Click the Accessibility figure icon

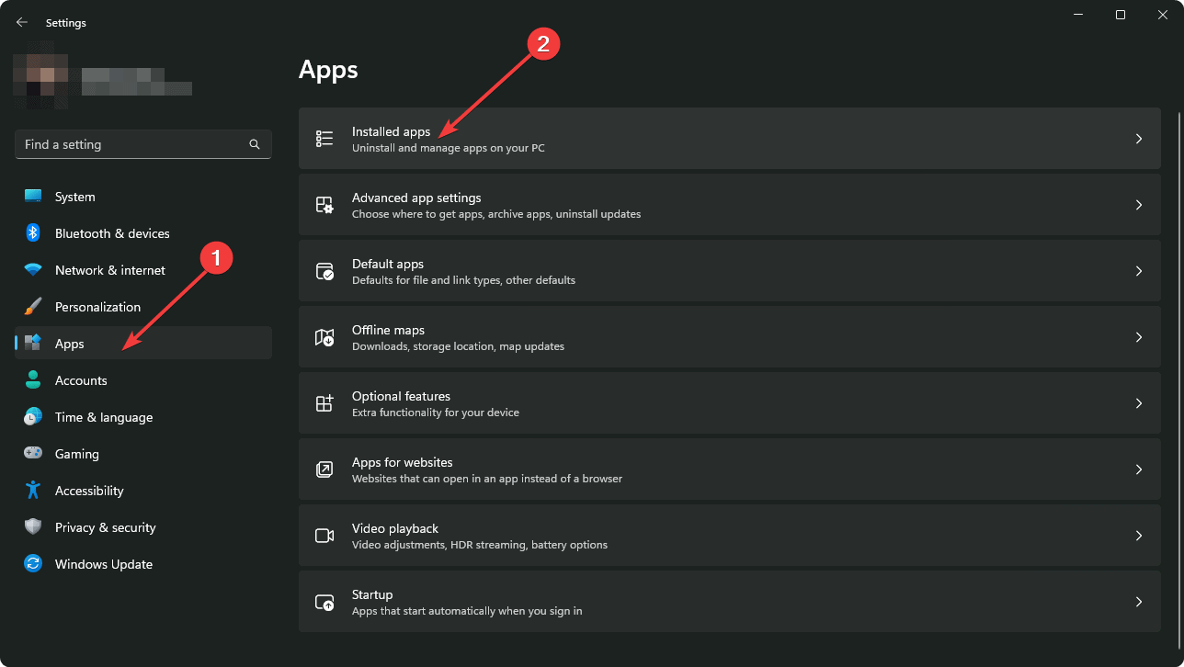(33, 491)
